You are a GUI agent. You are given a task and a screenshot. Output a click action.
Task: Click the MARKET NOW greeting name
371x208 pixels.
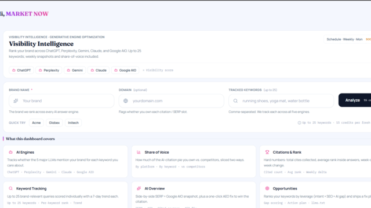[27, 14]
